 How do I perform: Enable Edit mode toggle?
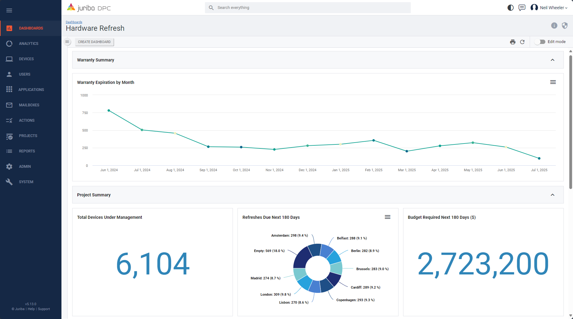click(x=540, y=42)
